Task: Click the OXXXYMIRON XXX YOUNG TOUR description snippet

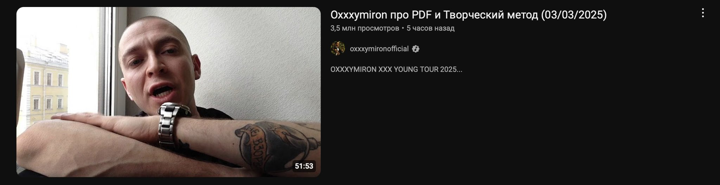Action: [396, 69]
